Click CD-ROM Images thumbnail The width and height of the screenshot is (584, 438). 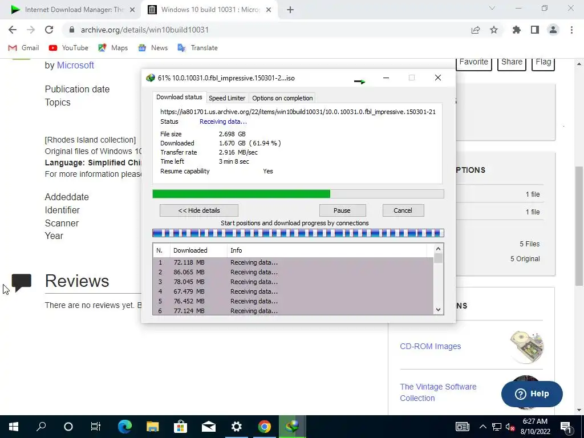(x=526, y=347)
